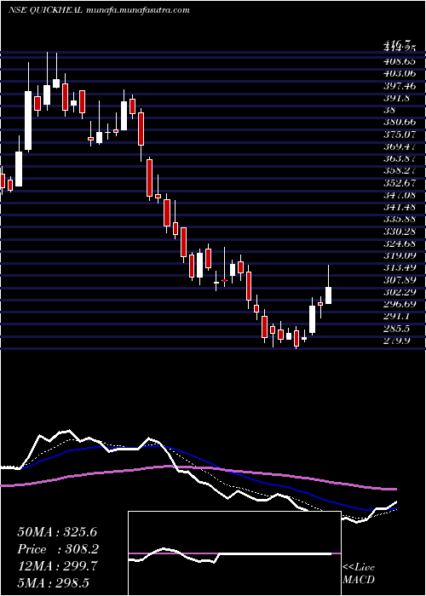
Task: Click the 319.09 price level label
Action: pyautogui.click(x=400, y=255)
